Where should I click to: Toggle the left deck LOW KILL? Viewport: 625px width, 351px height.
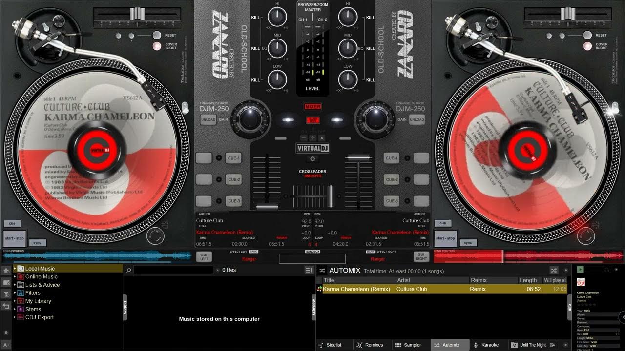click(255, 80)
